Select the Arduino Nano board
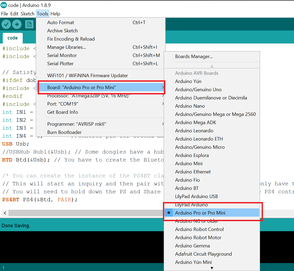Image resolution: width=294 pixels, height=271 pixels. point(212,106)
